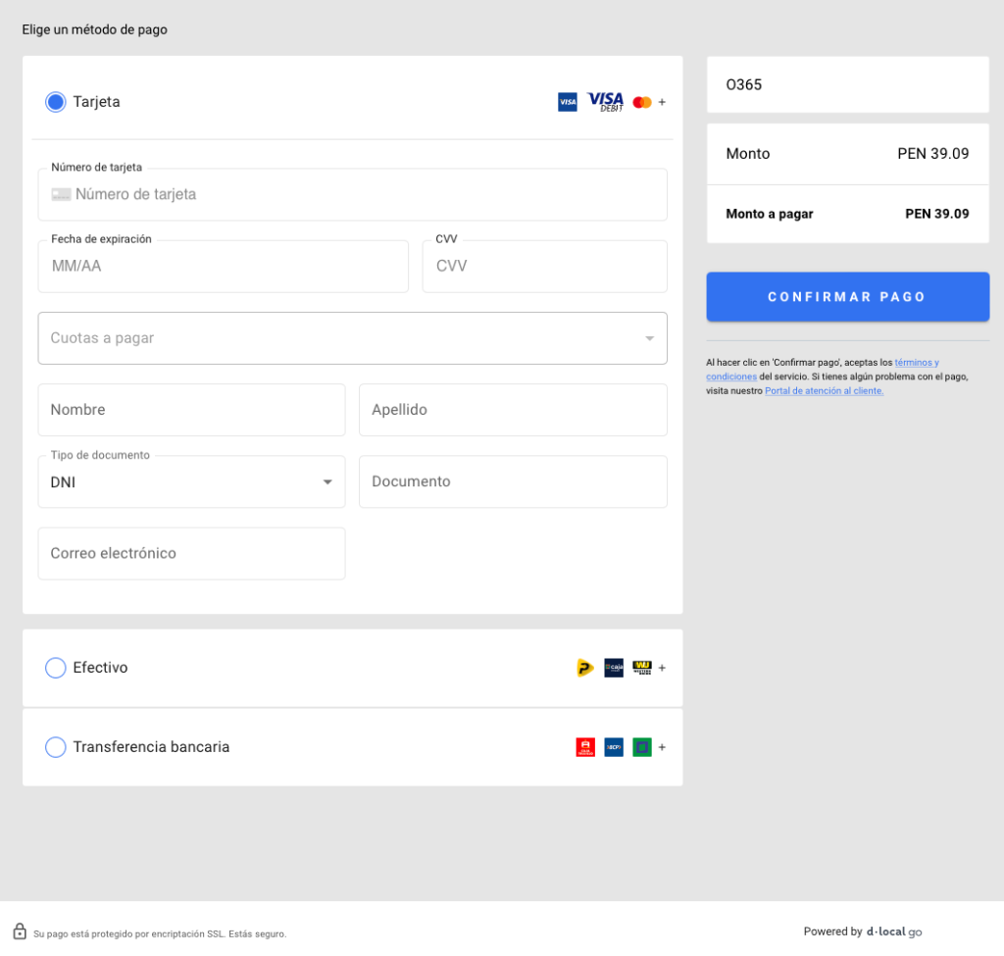This screenshot has width=1004, height=956.
Task: Click the yellow PagoEfectivo logo
Action: click(584, 668)
